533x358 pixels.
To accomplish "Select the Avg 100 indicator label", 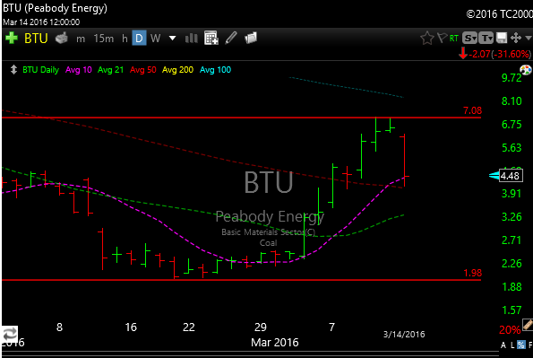I will 215,70.
